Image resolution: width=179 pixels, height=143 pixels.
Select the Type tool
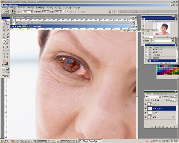click(7, 47)
